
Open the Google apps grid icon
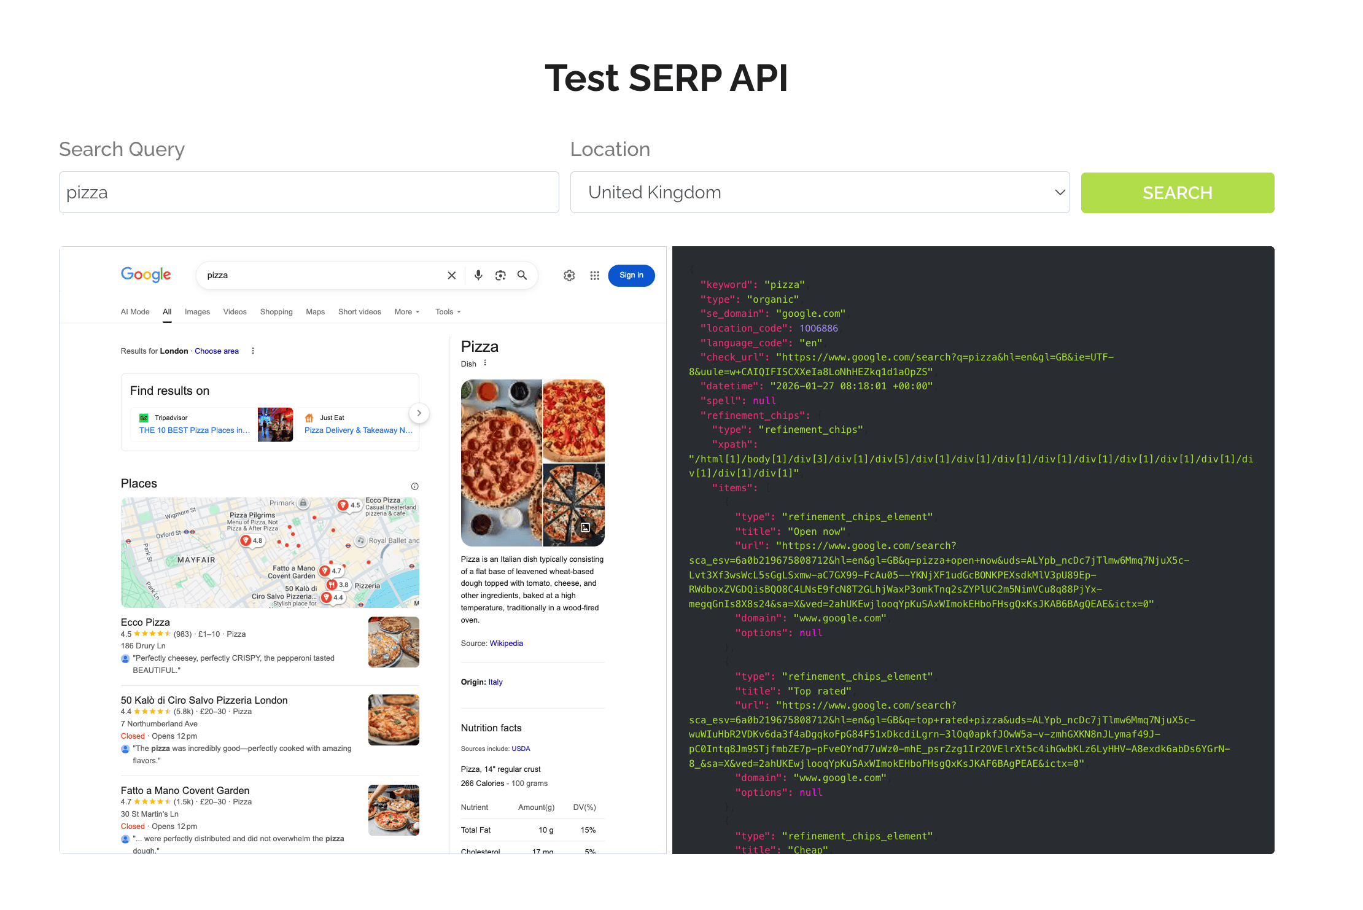pyautogui.click(x=594, y=276)
